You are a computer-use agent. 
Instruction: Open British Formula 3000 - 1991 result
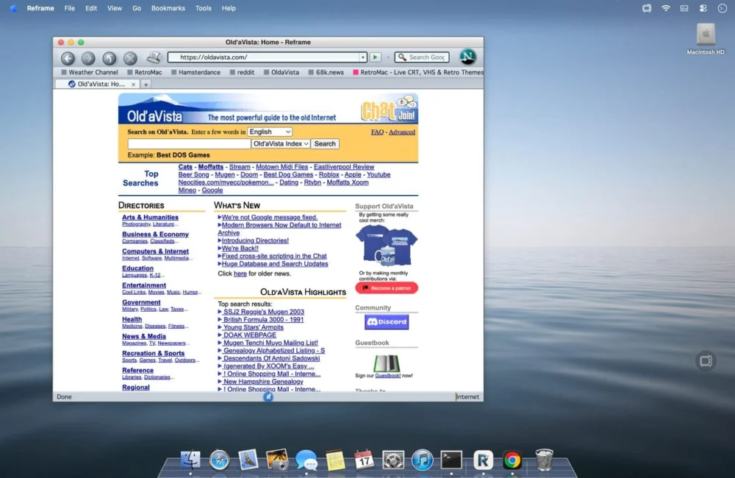pos(263,319)
